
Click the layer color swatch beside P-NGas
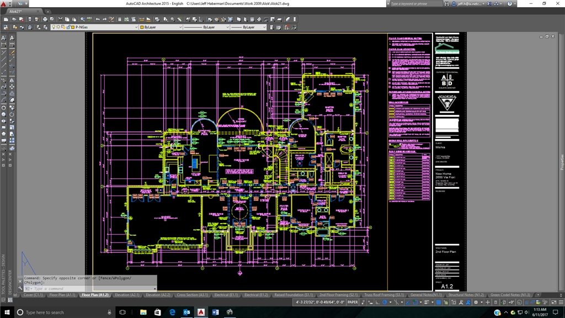tap(73, 26)
